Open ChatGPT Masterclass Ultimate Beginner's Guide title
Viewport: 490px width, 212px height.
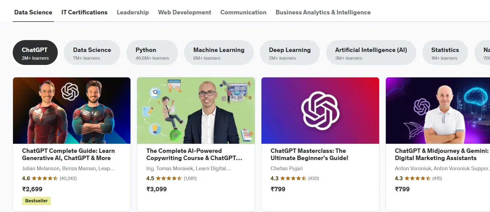click(x=309, y=155)
